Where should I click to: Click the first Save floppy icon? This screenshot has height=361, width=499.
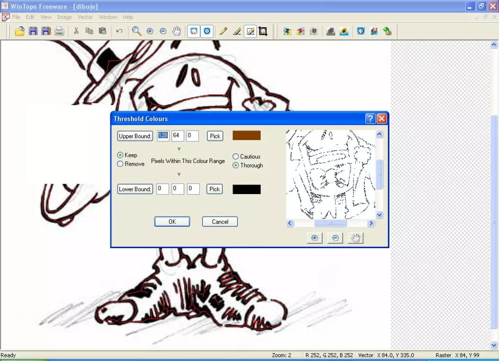pyautogui.click(x=33, y=31)
